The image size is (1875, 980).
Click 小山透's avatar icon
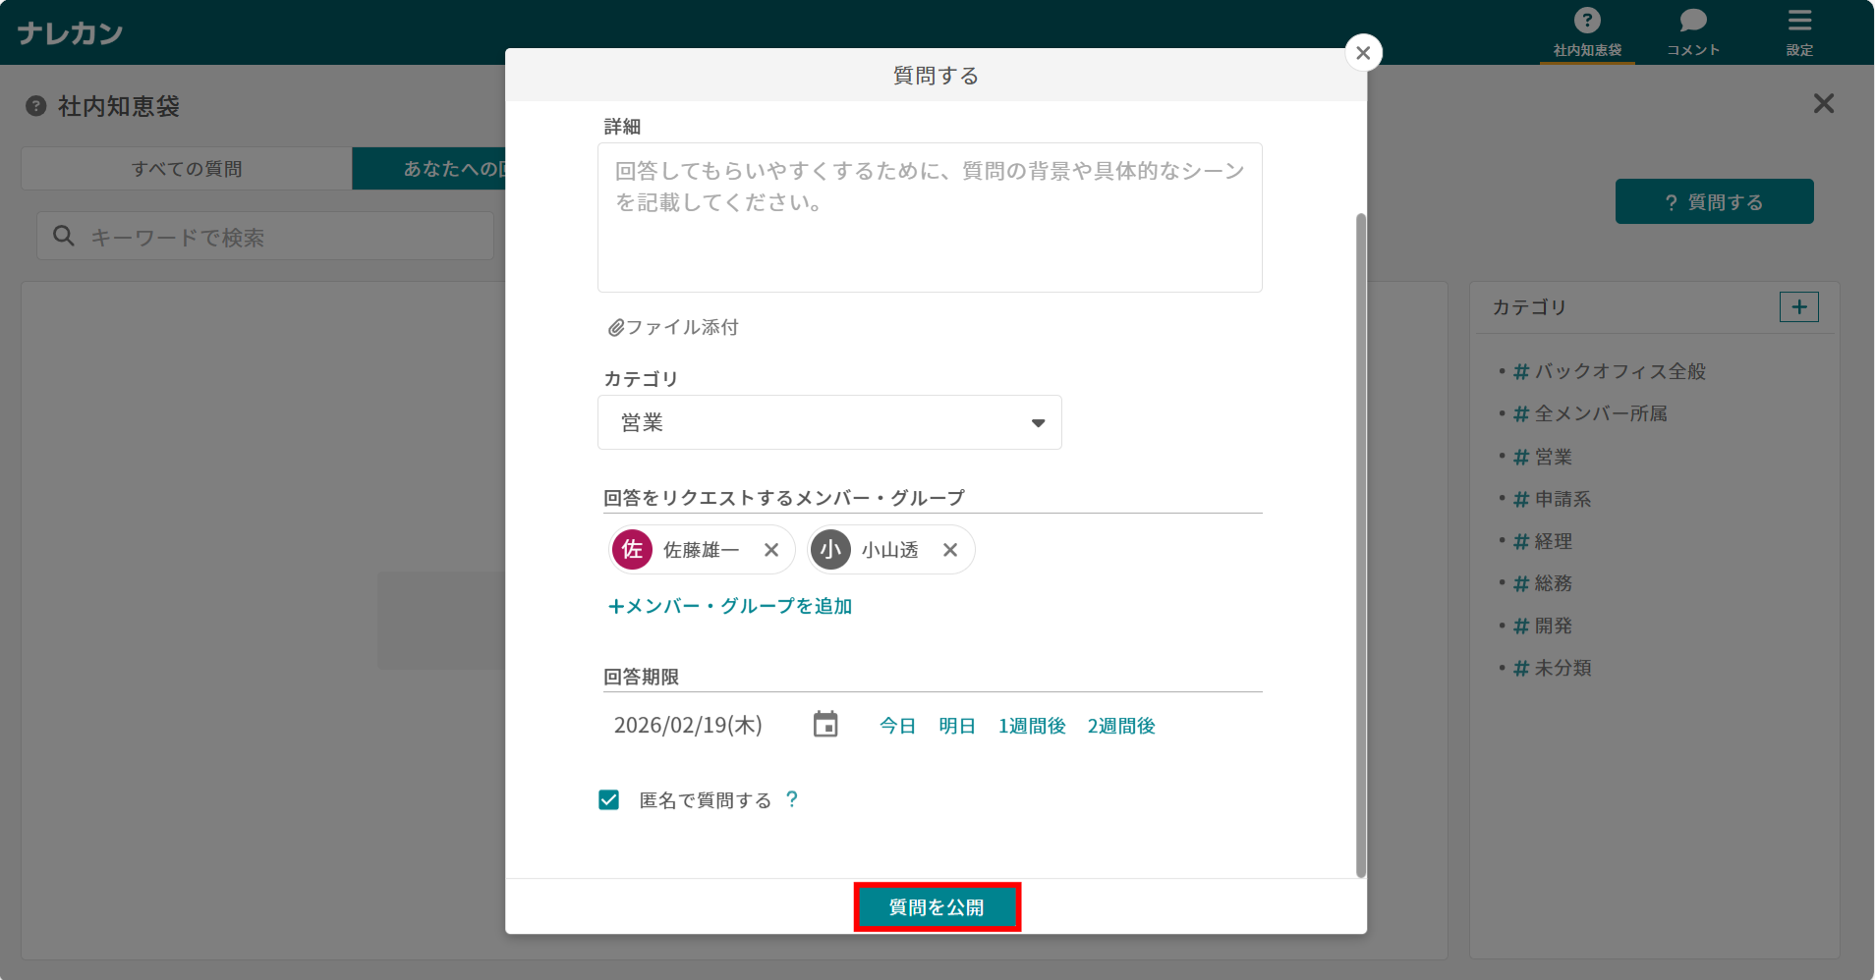tap(830, 550)
